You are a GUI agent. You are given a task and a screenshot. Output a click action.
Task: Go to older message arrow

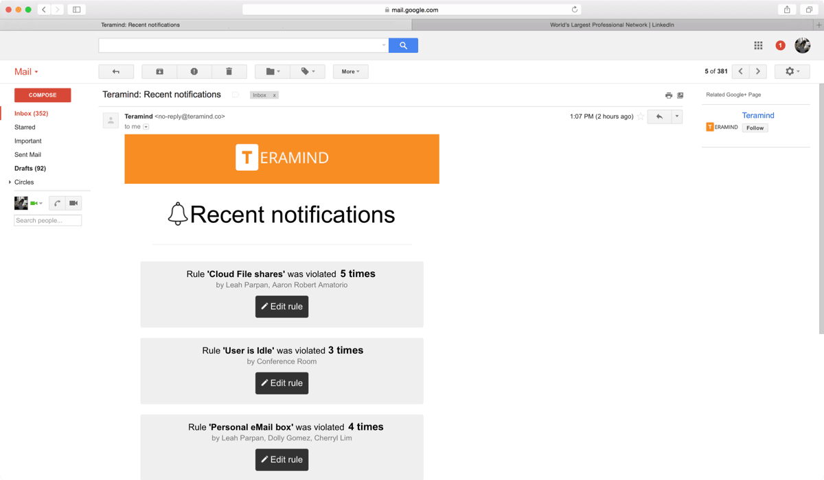758,71
